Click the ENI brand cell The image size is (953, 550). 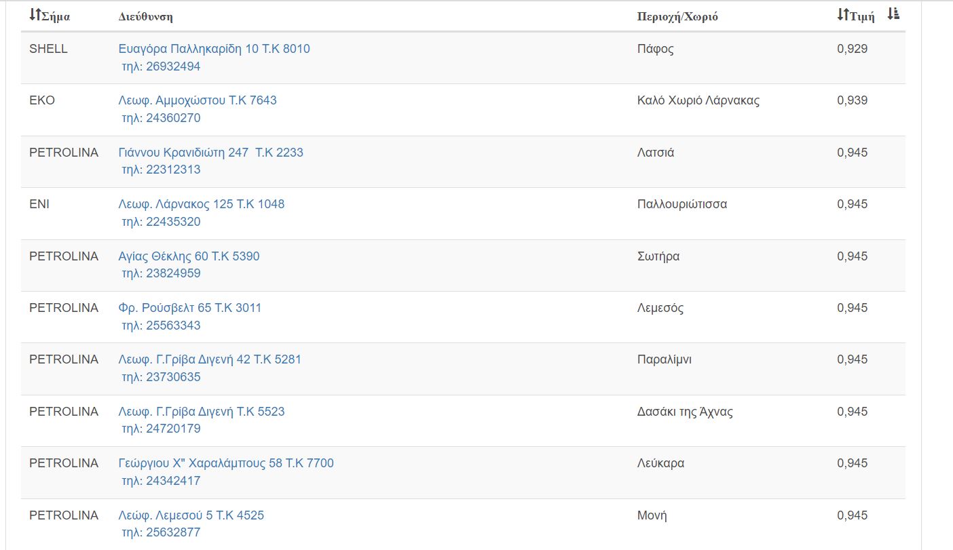39,204
